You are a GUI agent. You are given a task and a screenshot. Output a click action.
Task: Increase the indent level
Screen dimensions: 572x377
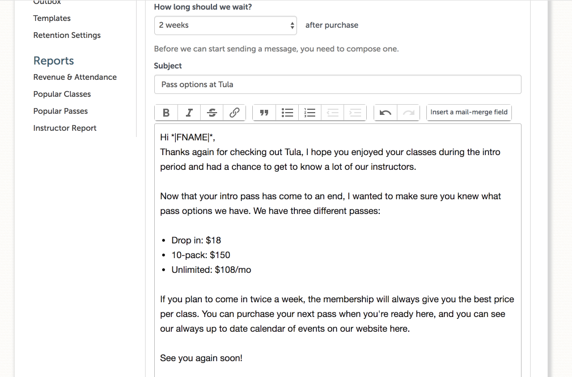(x=355, y=113)
